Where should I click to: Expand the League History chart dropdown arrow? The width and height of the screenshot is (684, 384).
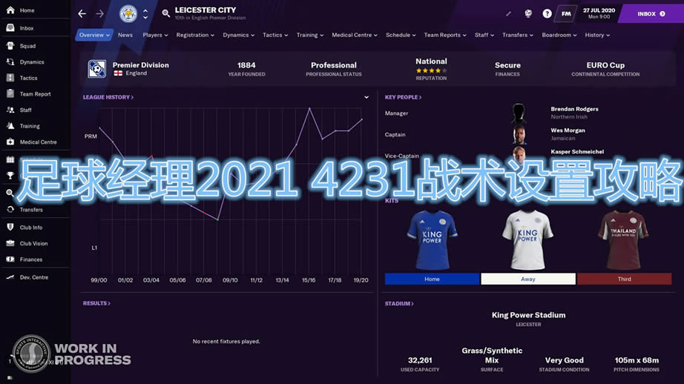click(x=366, y=97)
